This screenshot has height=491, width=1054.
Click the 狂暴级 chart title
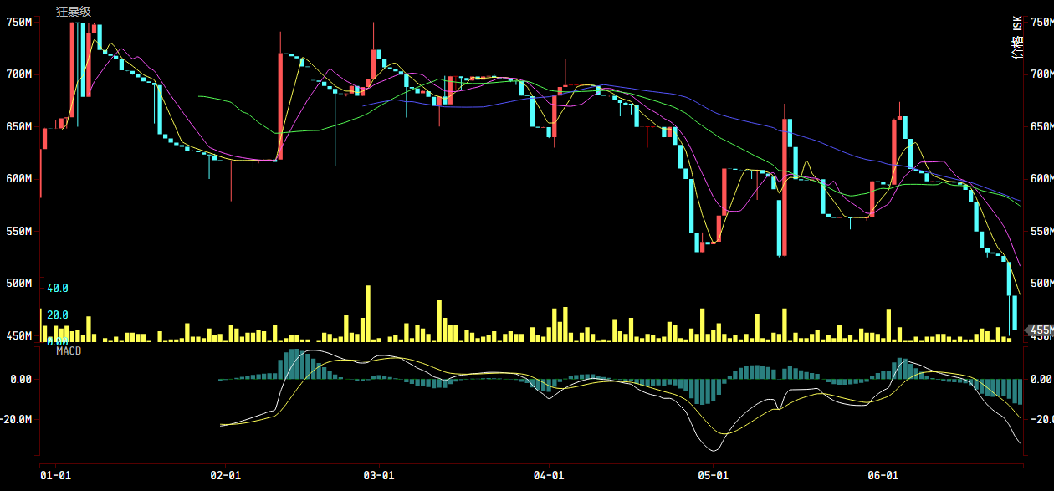[x=74, y=12]
